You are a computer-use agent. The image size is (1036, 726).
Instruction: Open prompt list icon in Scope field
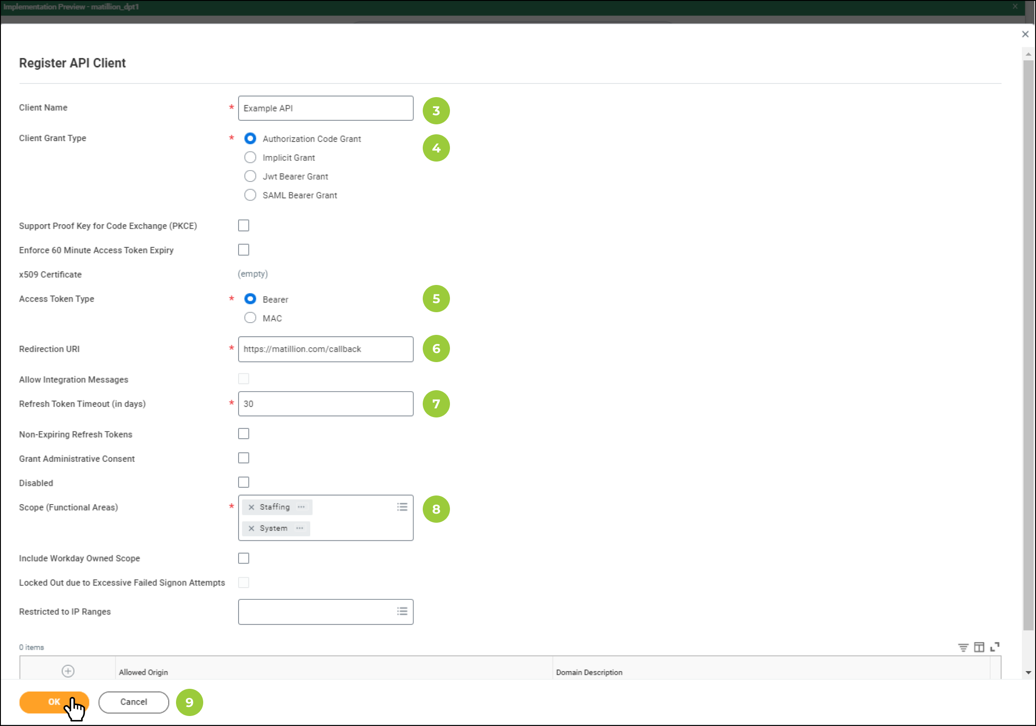402,507
